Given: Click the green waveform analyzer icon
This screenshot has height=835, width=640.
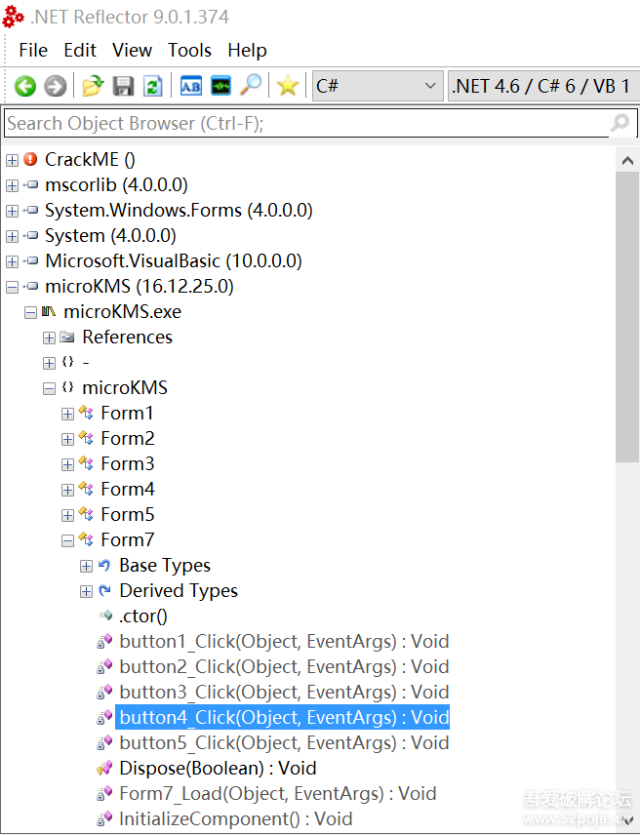Looking at the screenshot, I should [220, 86].
